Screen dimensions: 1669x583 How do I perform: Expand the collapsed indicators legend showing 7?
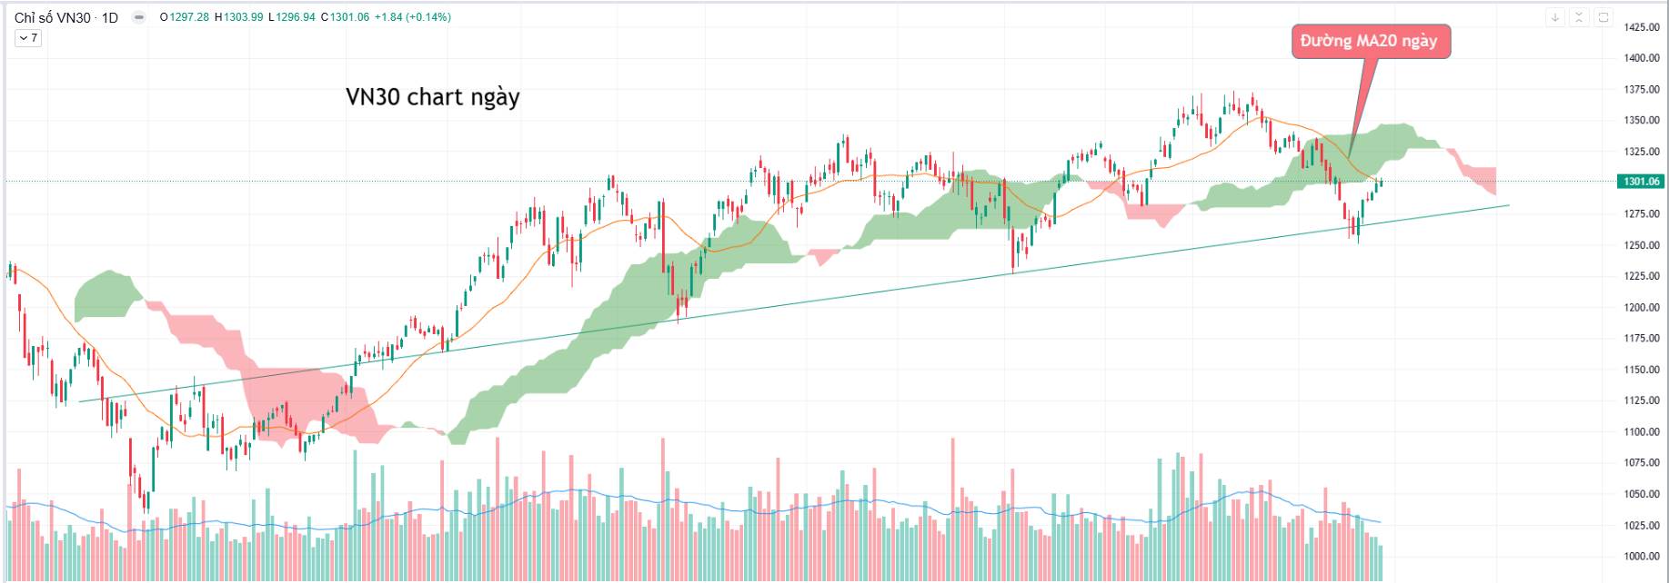[x=28, y=38]
